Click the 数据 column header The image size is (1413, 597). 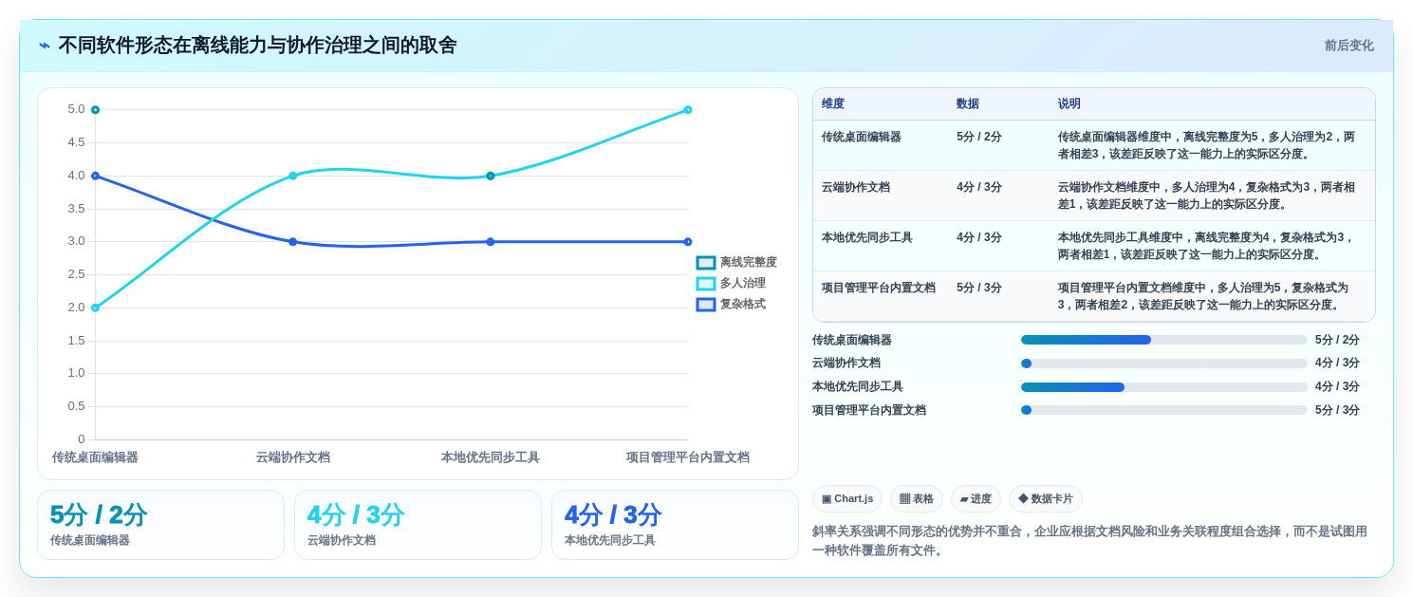tap(968, 103)
